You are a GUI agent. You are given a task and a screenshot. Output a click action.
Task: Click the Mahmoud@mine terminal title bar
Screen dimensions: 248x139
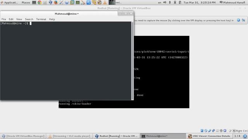[x=67, y=14]
